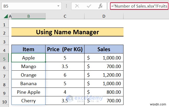The width and height of the screenshot is (169, 107).
Task: Click the Select All corner triangle
Action: coord(6,16)
